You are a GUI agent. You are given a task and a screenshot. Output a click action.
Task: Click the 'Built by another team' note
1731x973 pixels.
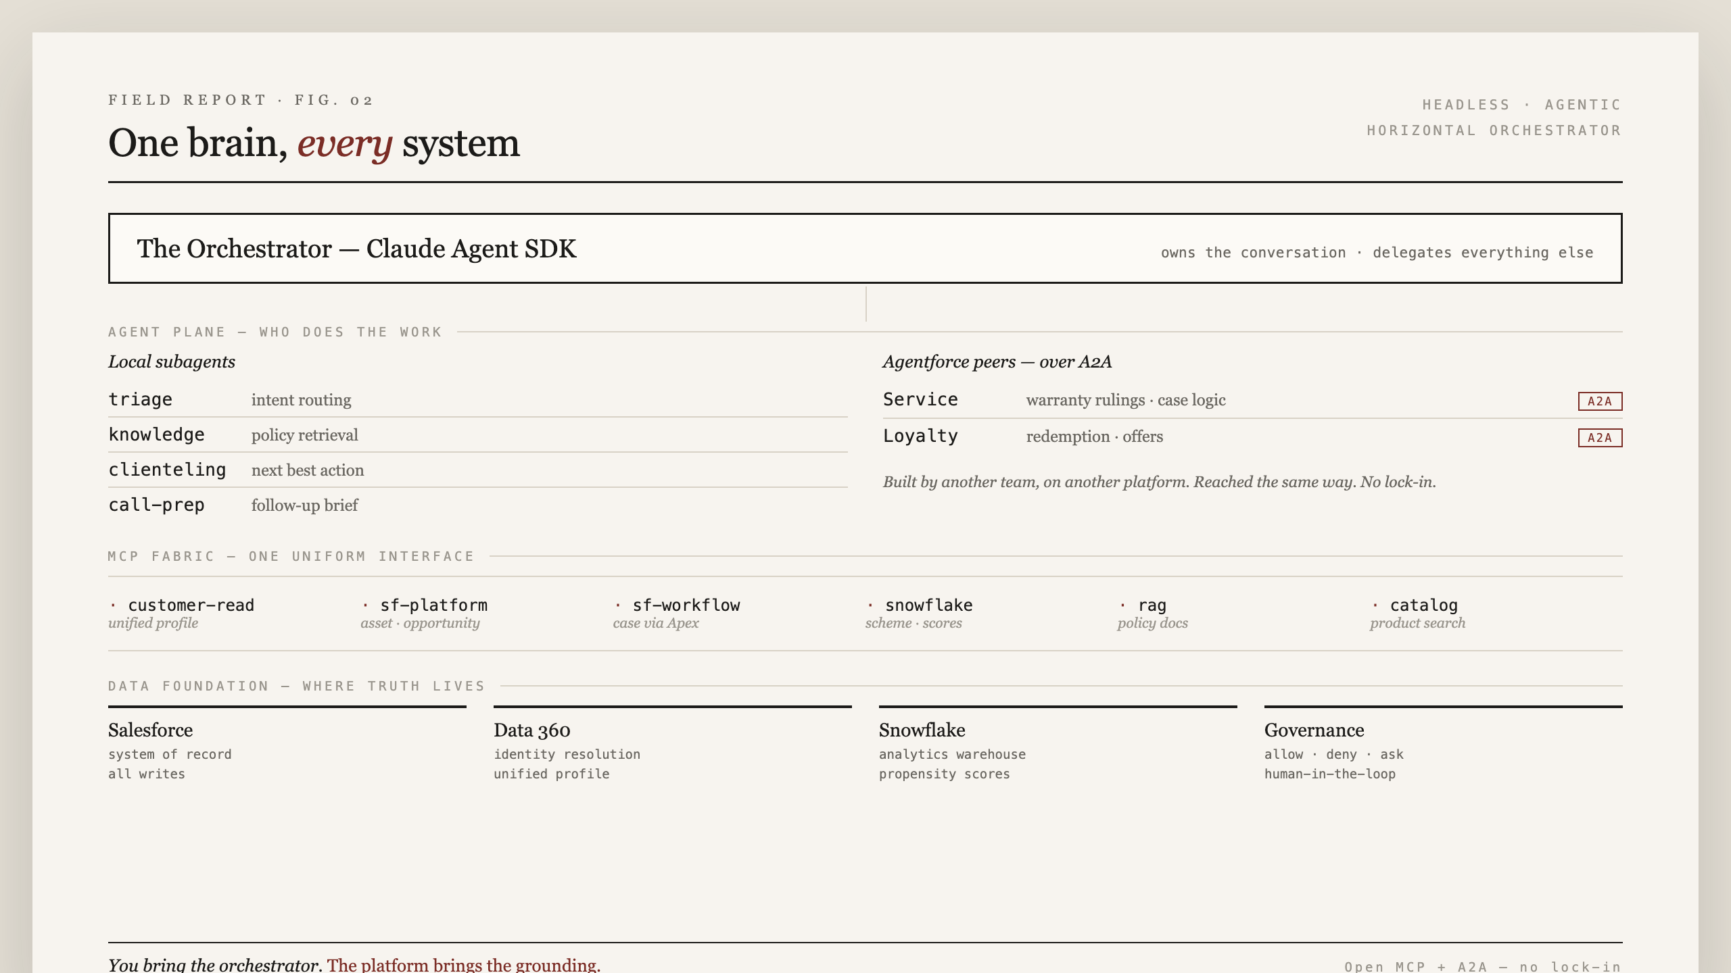1160,482
